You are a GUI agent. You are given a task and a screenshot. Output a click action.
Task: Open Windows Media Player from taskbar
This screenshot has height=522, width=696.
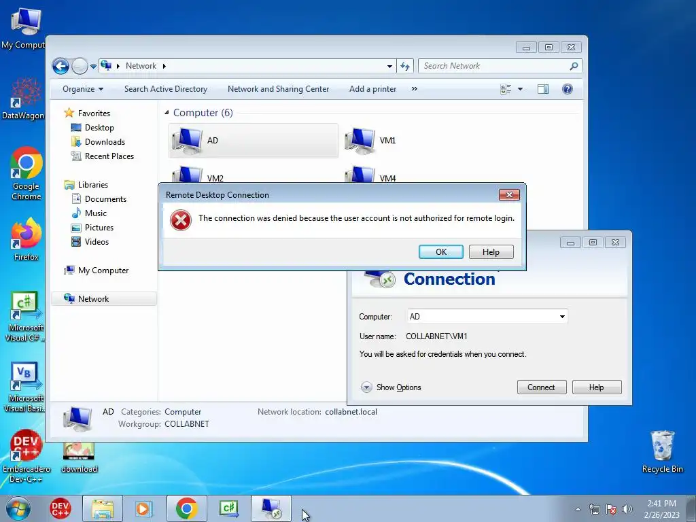click(x=143, y=508)
